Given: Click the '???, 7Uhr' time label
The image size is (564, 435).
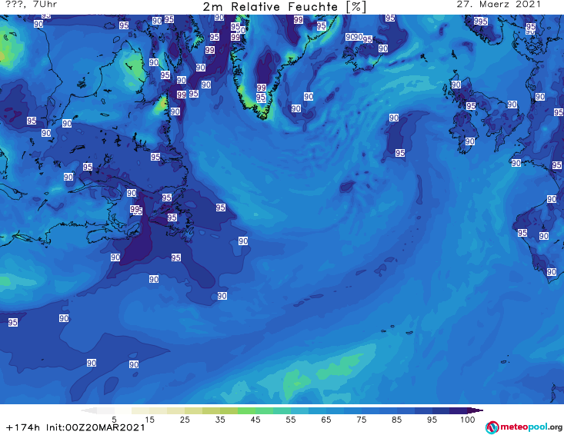Looking at the screenshot, I should [32, 5].
